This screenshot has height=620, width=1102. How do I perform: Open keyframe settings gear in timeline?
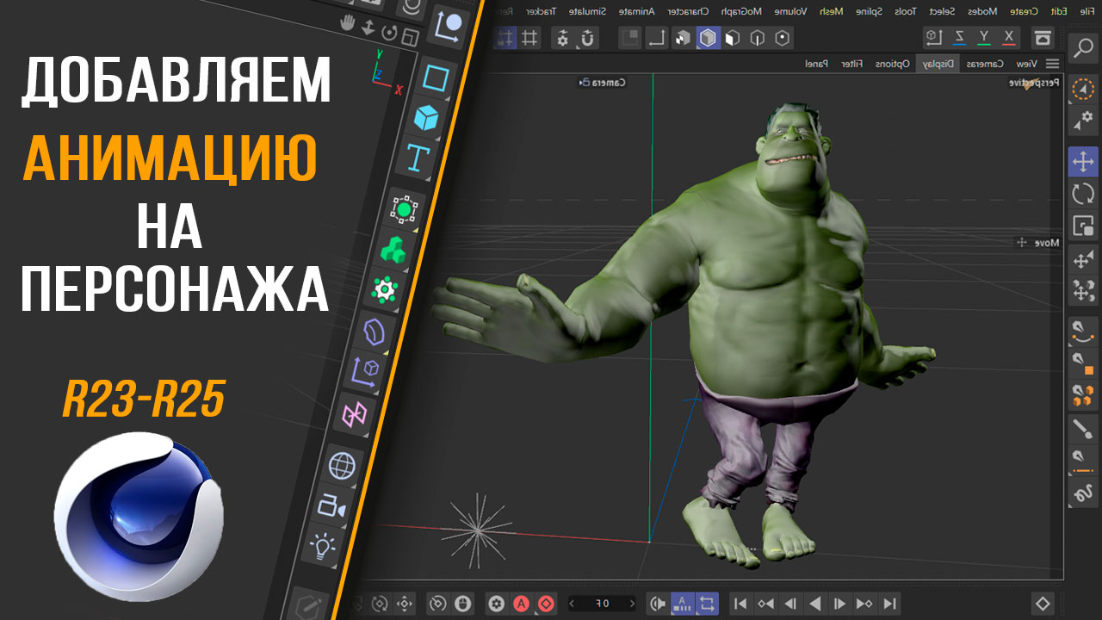495,604
